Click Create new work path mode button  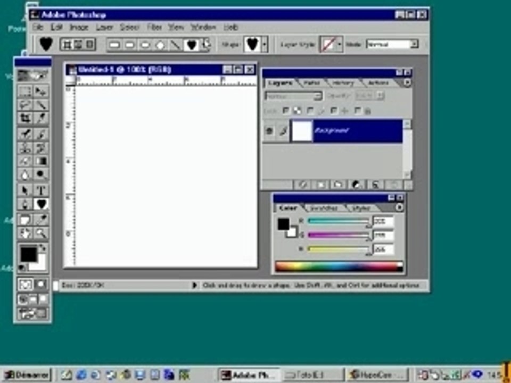78,44
